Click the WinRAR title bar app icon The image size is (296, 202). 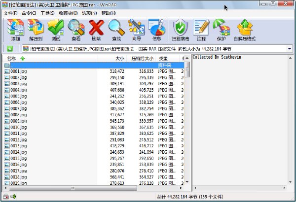[x=5, y=4]
